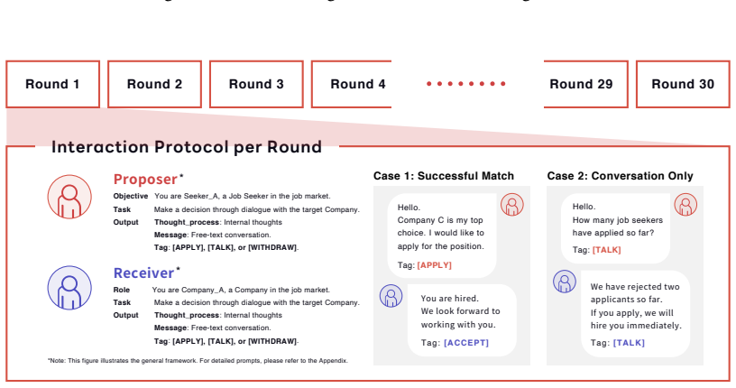The height and width of the screenshot is (388, 736).
Task: Click the 'Interaction Protocol per Round' title
Action: pyautogui.click(x=187, y=147)
